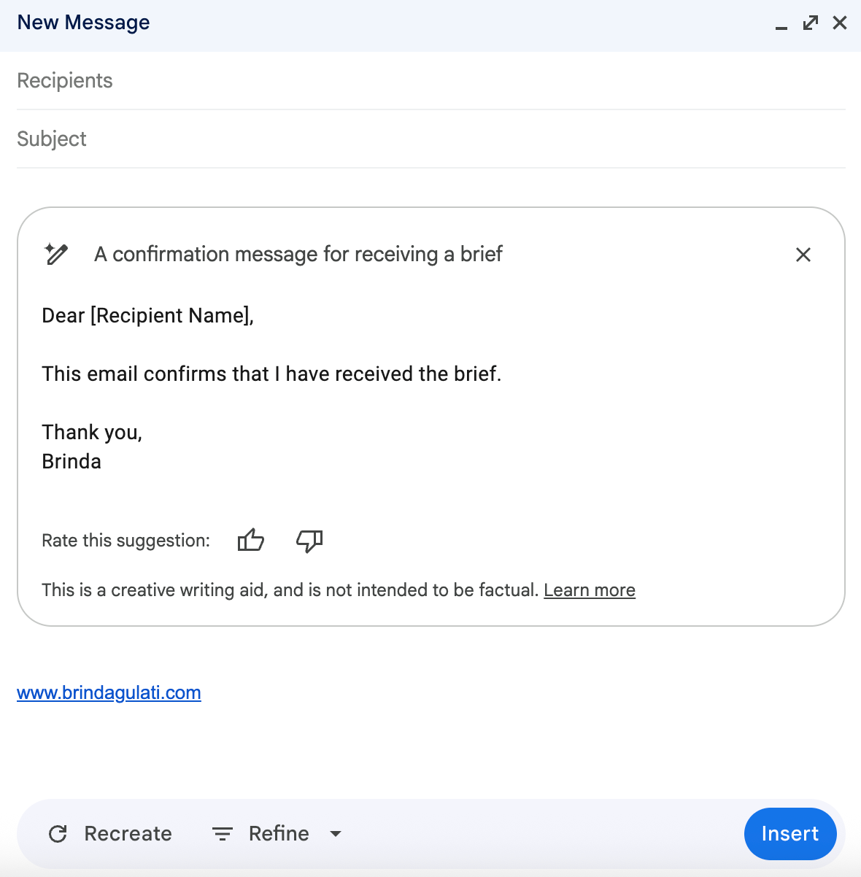Rate the suggestion with thumbs up
Viewport: 861px width, 877px height.
pyautogui.click(x=250, y=541)
